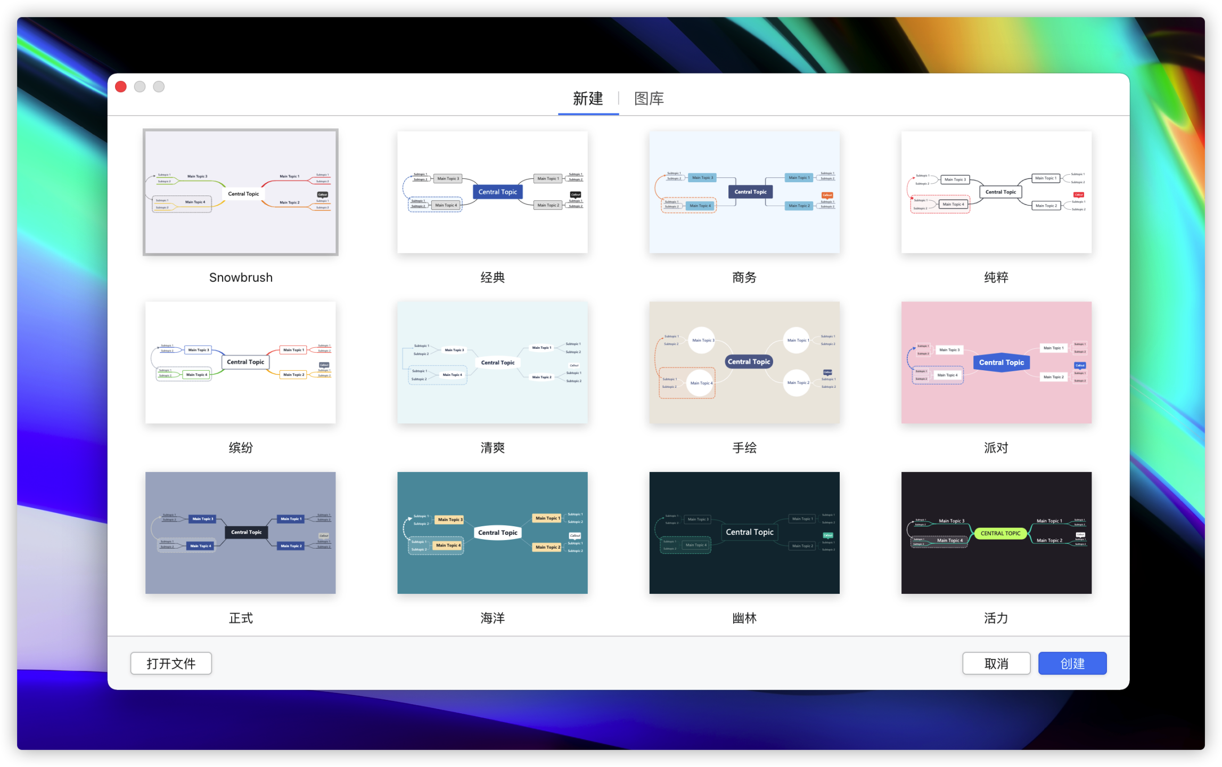This screenshot has height=767, width=1222.
Task: Pick the 手绘 hand-drawn theme thumbnail
Action: [x=744, y=363]
